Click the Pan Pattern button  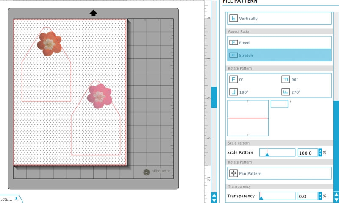click(279, 173)
